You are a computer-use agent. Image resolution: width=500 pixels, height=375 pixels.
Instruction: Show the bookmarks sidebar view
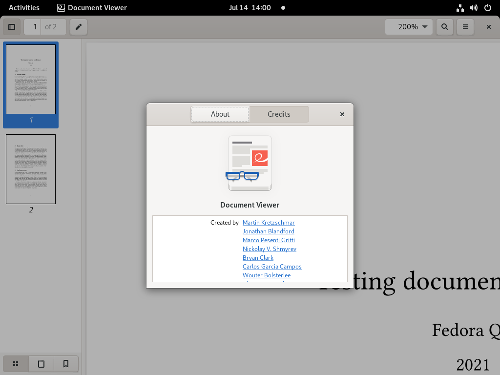[x=66, y=363]
